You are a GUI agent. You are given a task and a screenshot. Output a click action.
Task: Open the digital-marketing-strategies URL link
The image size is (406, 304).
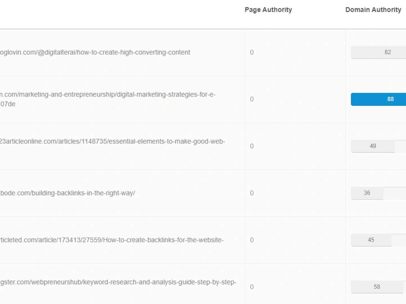pos(108,99)
